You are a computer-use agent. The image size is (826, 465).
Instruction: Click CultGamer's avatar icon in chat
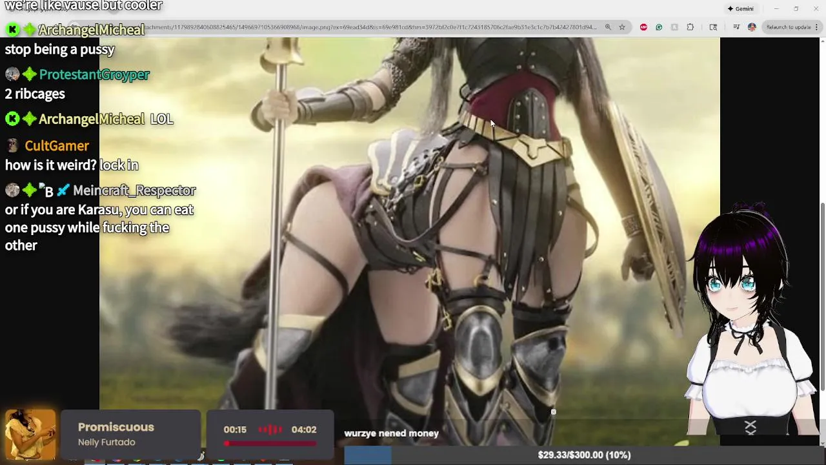click(12, 146)
